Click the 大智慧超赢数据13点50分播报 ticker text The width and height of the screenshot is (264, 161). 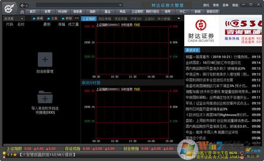[48, 154]
